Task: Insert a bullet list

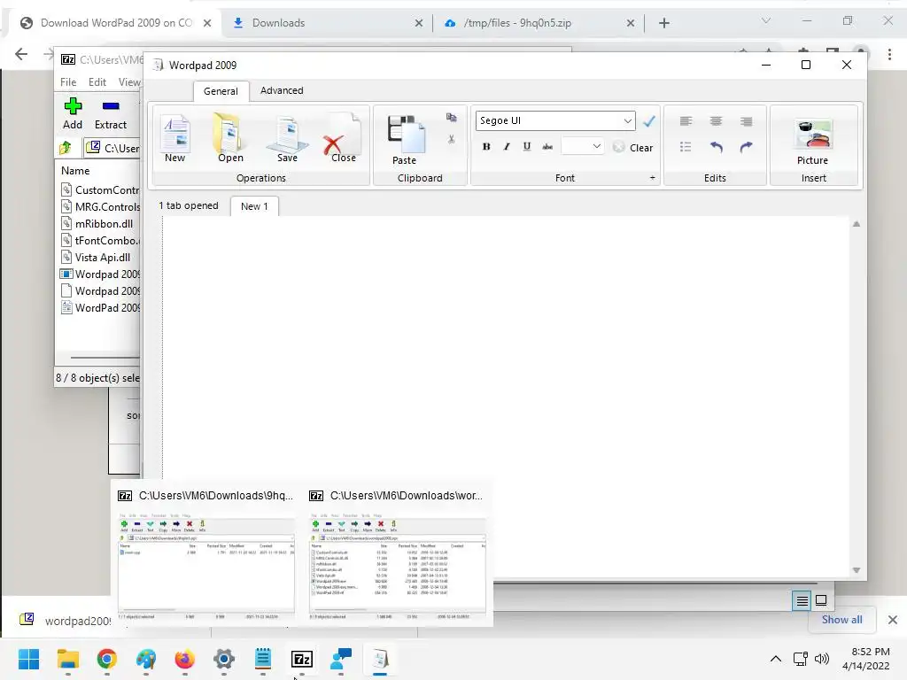Action: coord(686,147)
